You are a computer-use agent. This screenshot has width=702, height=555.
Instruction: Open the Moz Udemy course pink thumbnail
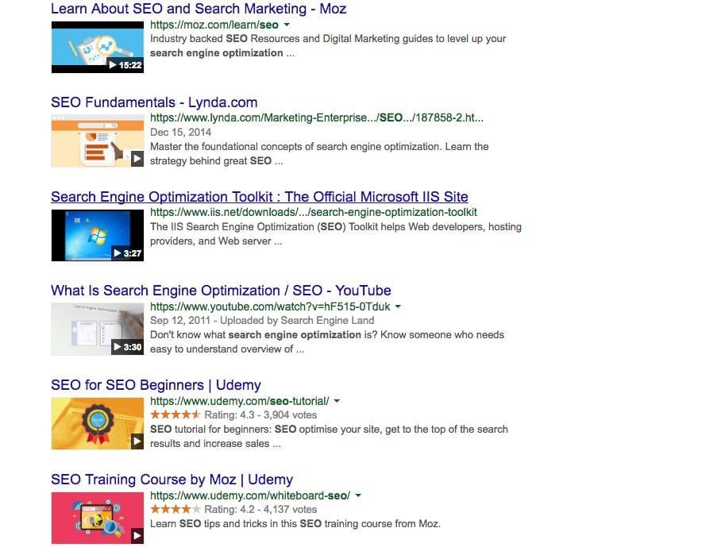(98, 518)
